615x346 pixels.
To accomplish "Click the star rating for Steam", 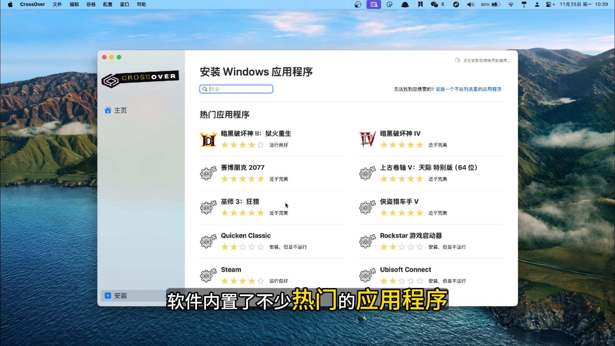I will click(242, 281).
